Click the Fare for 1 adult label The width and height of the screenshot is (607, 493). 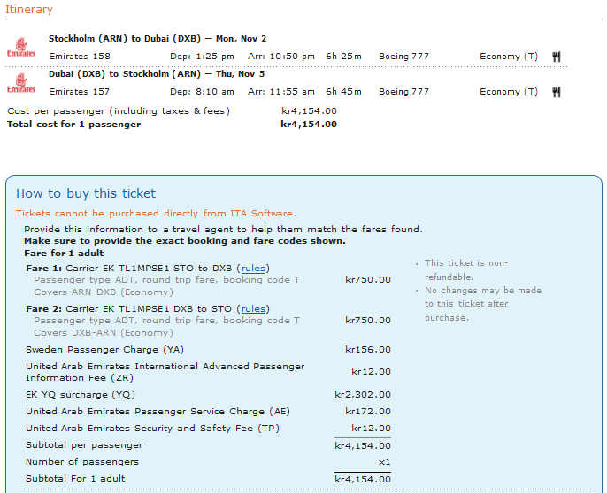coord(64,254)
